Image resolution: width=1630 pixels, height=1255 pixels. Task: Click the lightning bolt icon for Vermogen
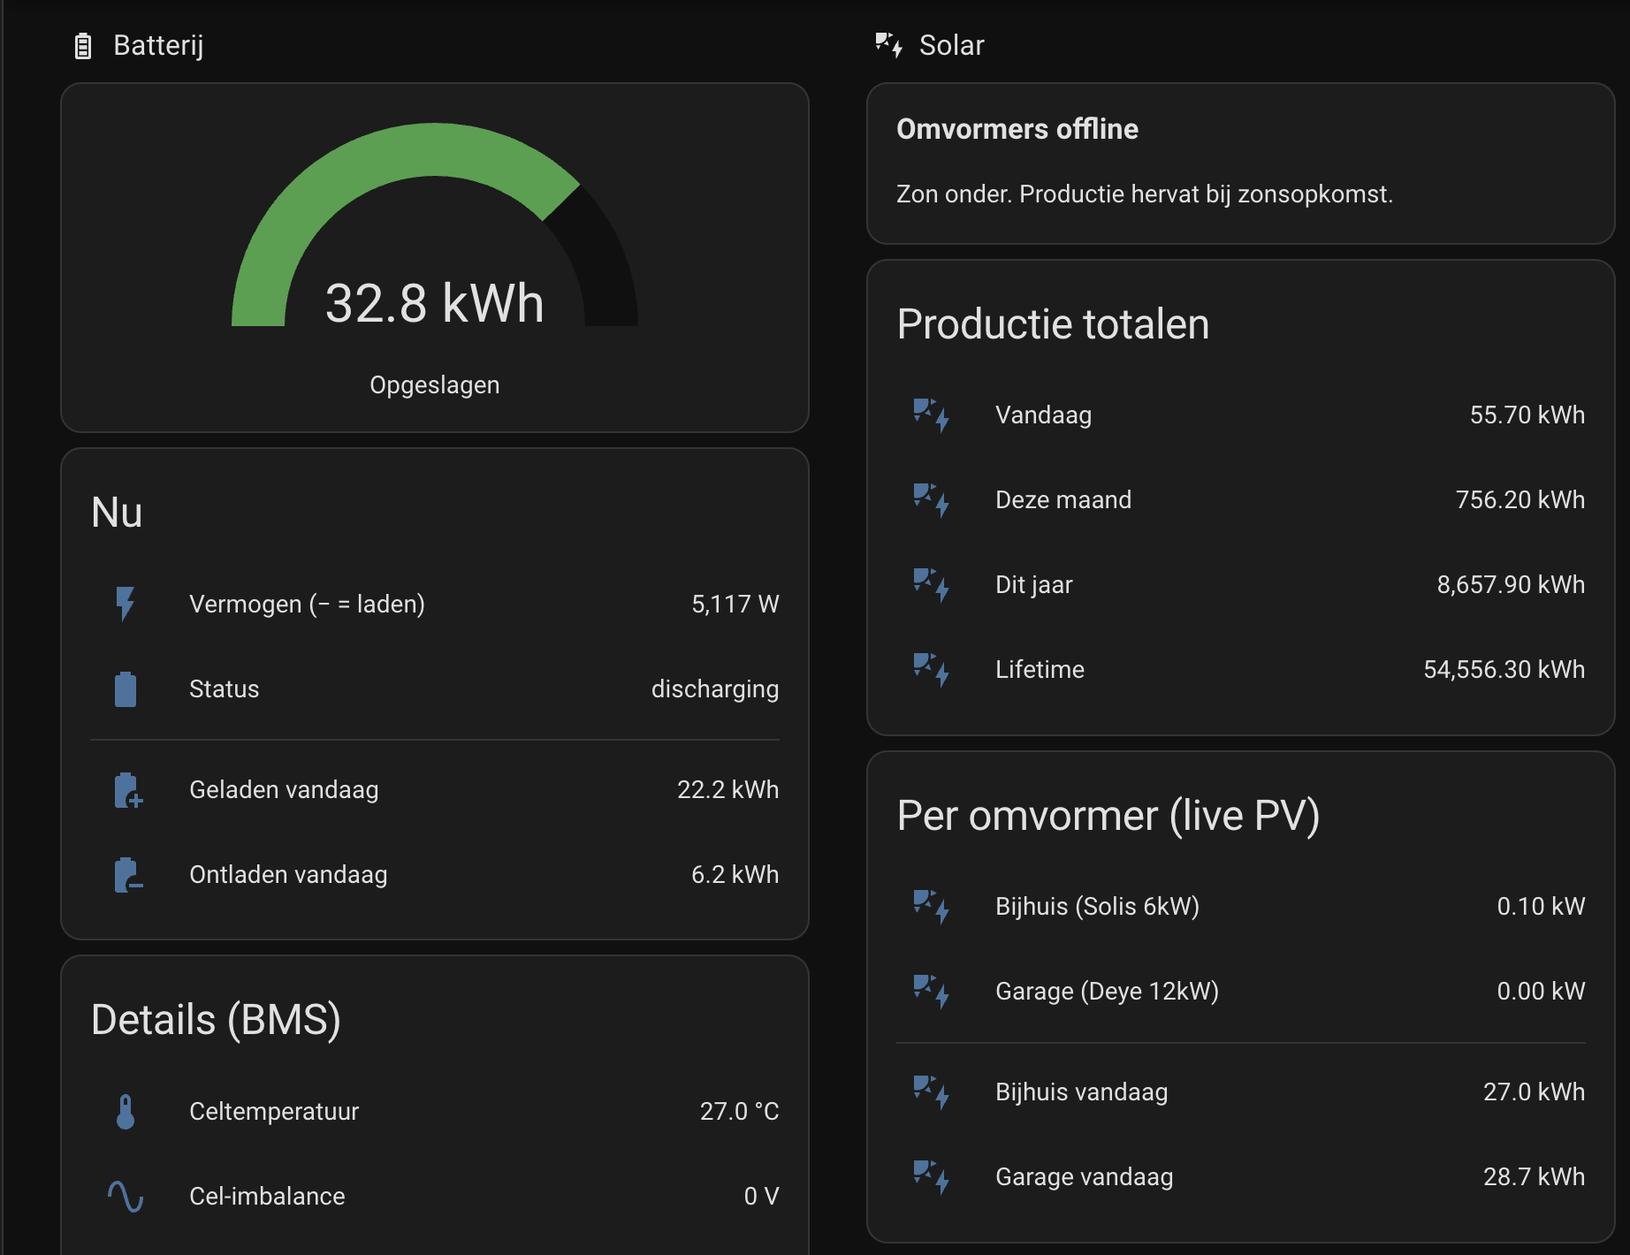coord(126,605)
